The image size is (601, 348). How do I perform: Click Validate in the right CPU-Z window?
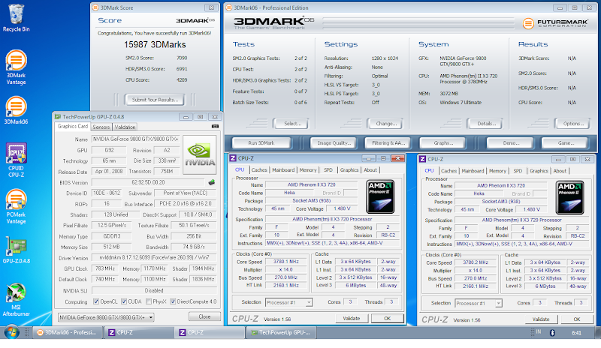[541, 319]
